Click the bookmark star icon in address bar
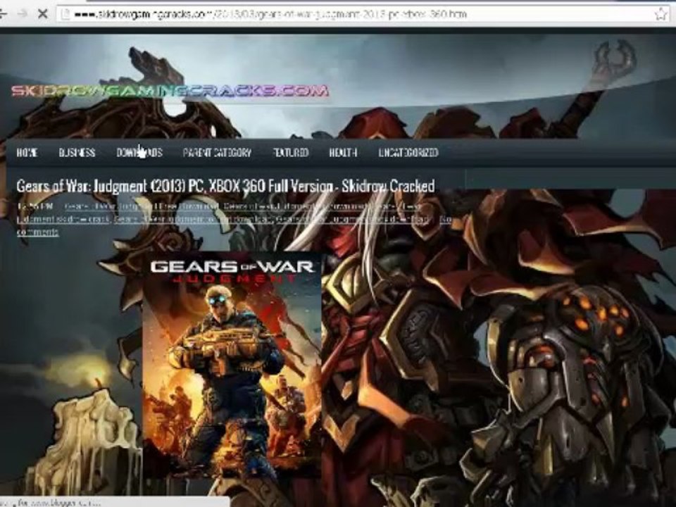 pyautogui.click(x=661, y=14)
